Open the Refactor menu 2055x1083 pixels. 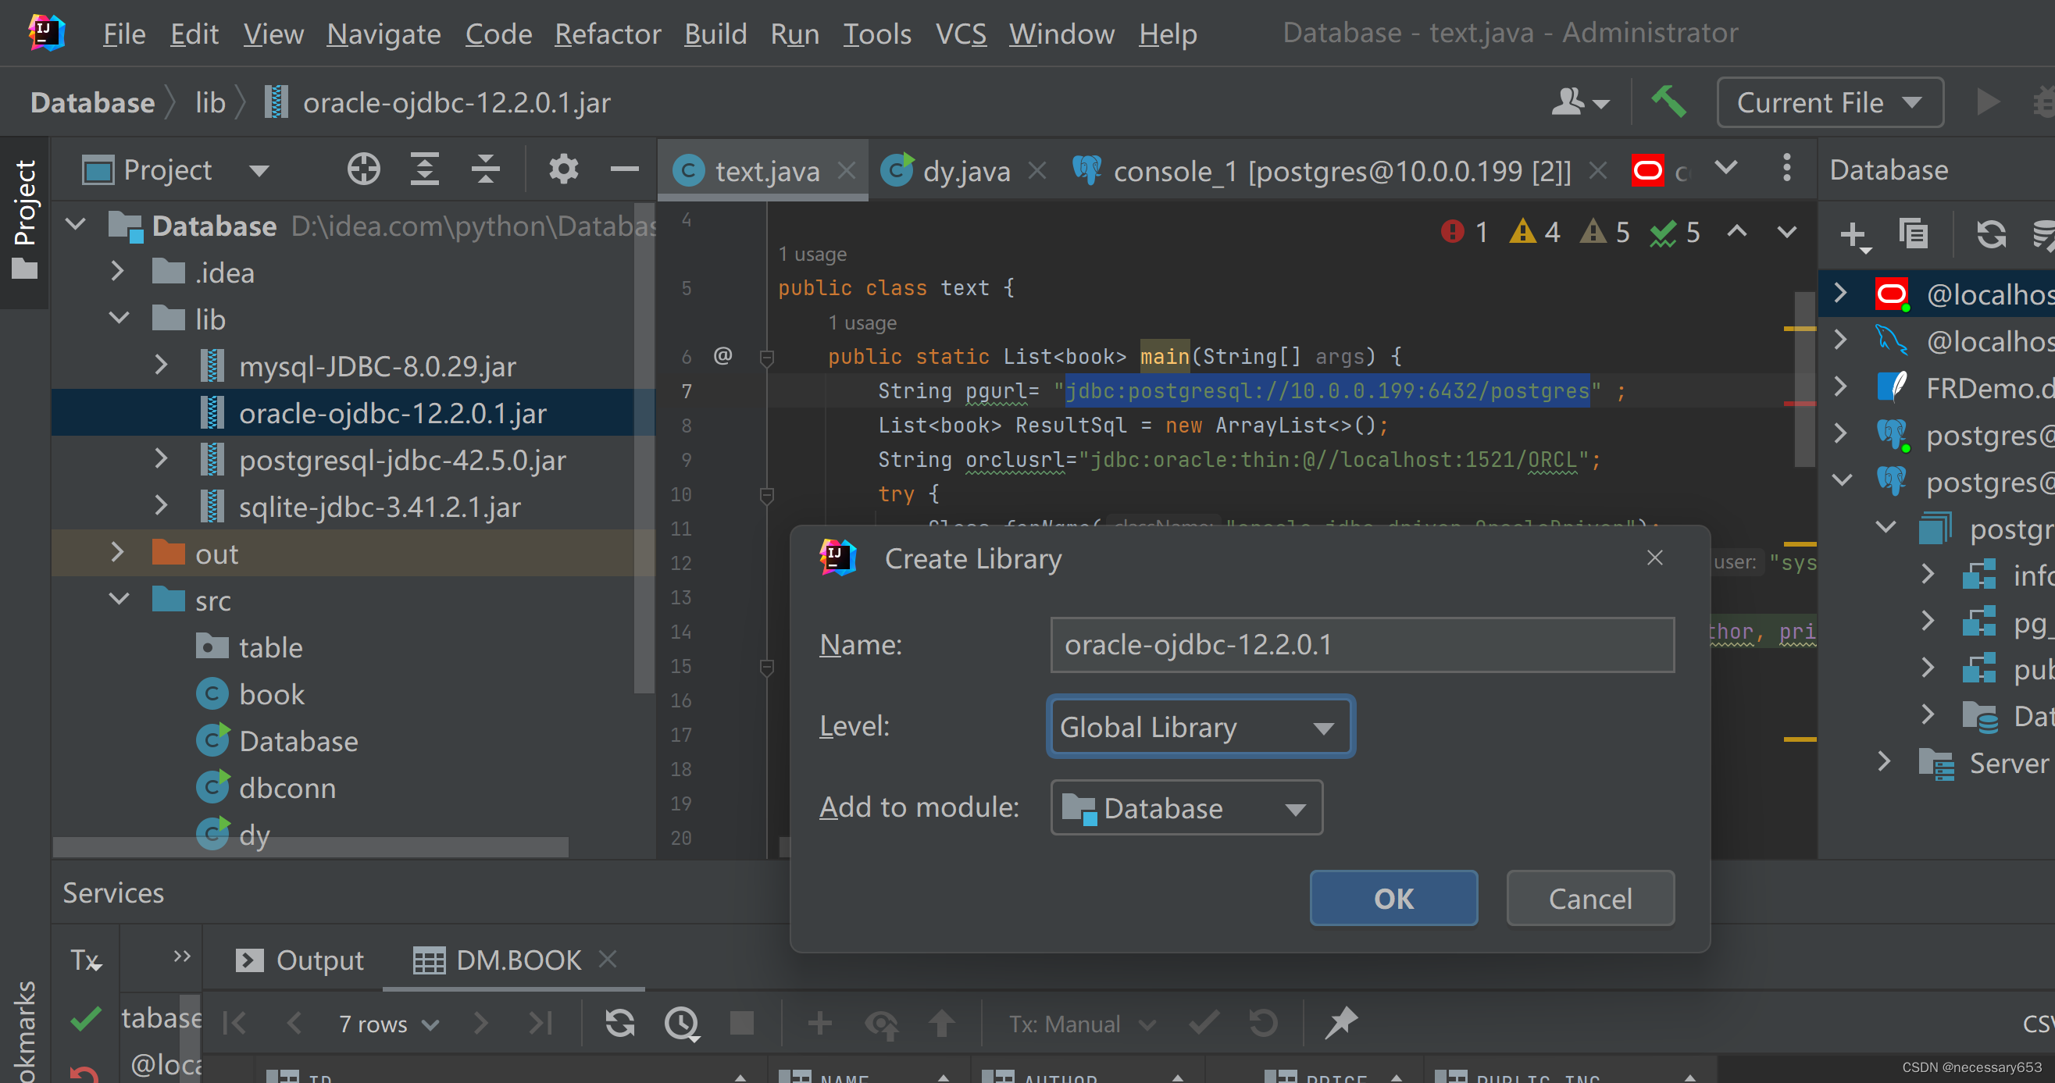pyautogui.click(x=607, y=34)
